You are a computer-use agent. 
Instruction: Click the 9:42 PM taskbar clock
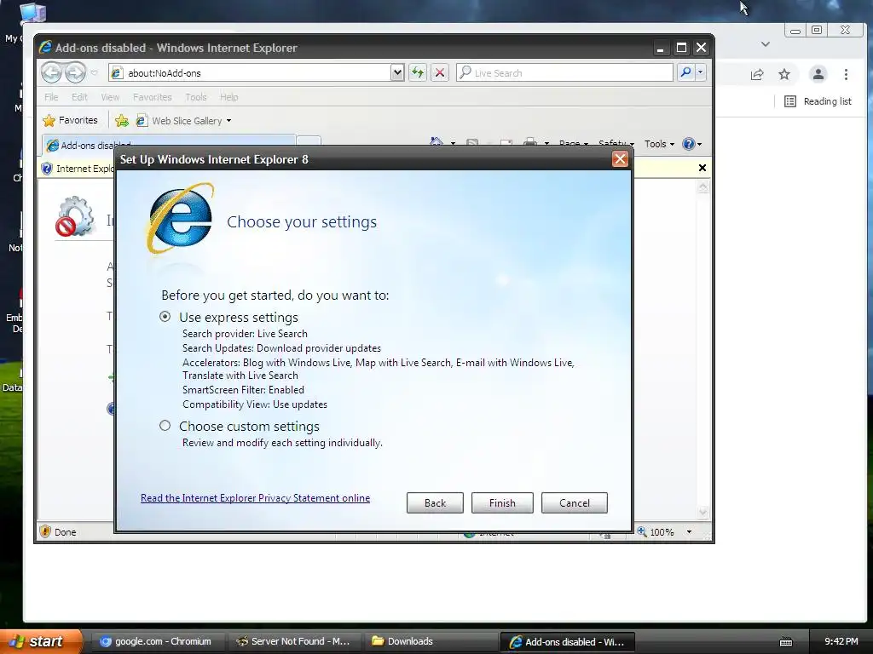tap(841, 641)
